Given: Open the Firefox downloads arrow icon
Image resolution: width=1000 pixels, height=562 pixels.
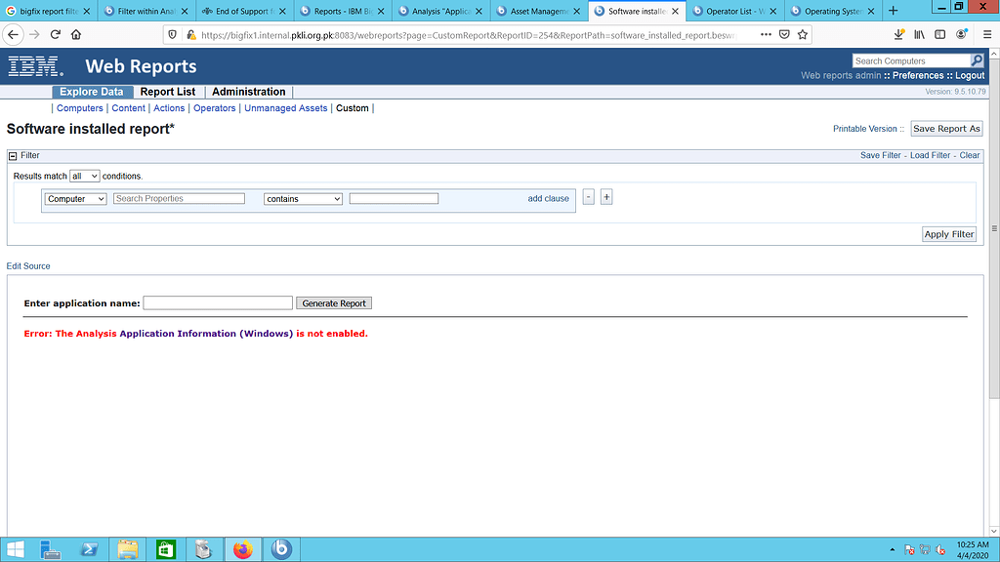Looking at the screenshot, I should [x=898, y=32].
